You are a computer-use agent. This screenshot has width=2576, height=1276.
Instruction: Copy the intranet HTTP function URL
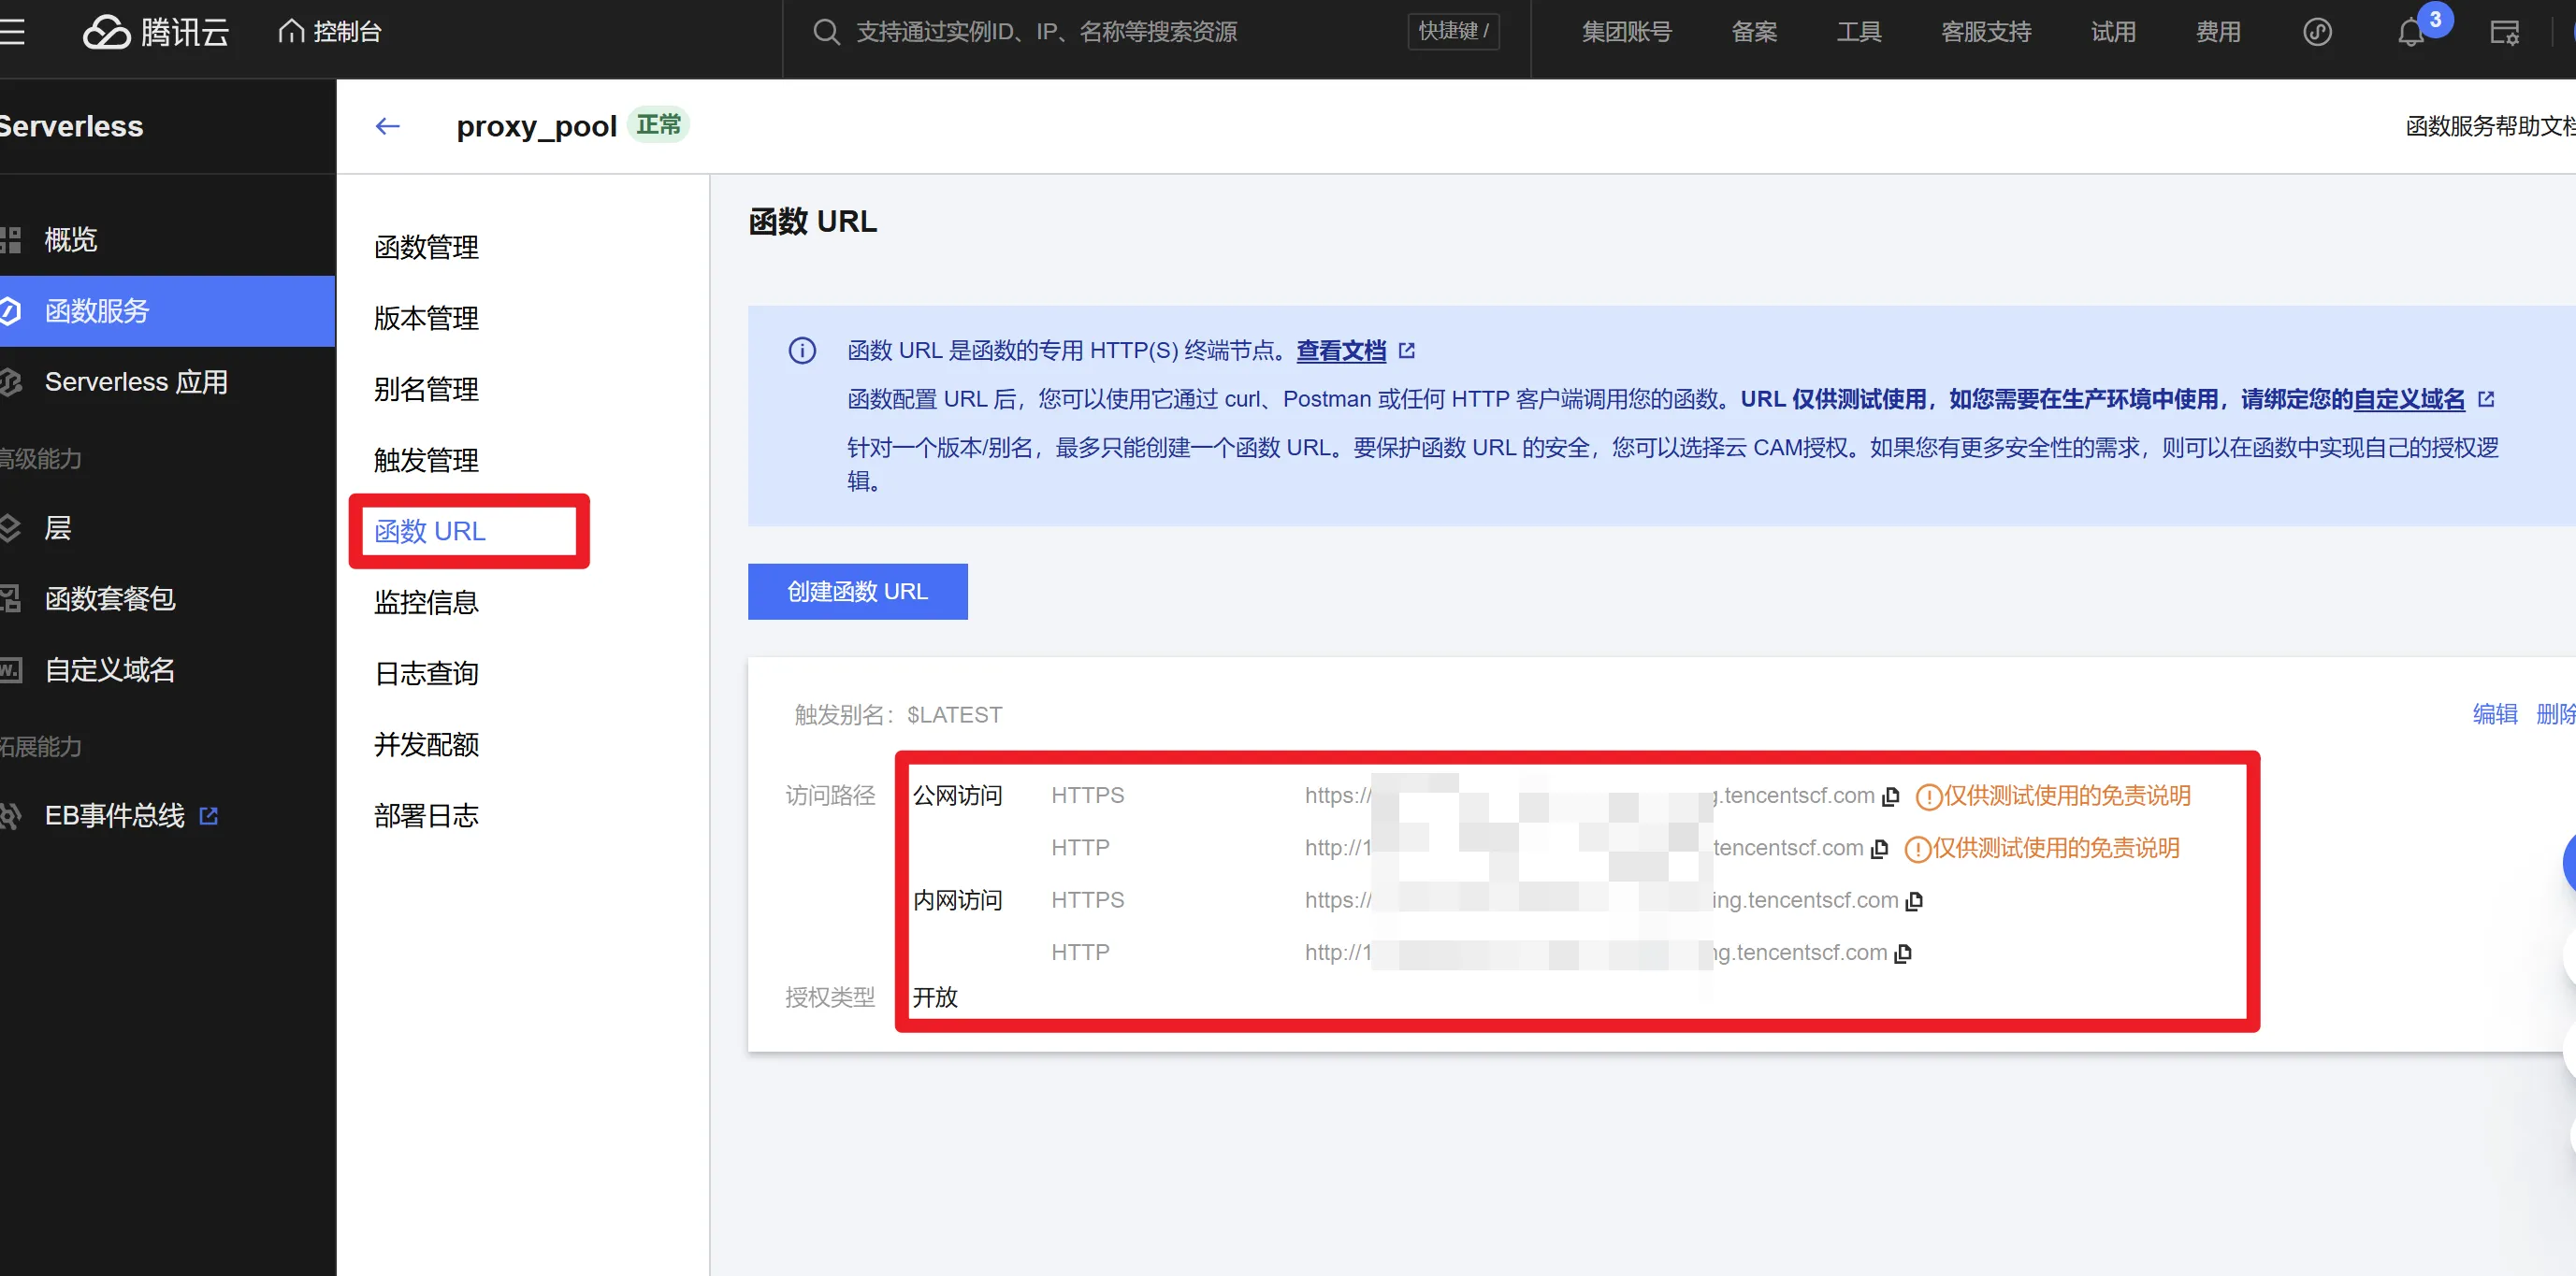coord(1903,954)
